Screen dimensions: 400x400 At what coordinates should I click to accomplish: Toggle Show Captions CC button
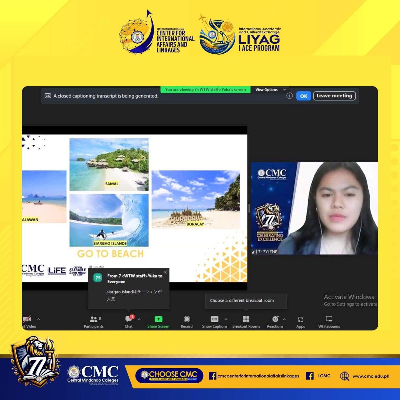point(214,319)
